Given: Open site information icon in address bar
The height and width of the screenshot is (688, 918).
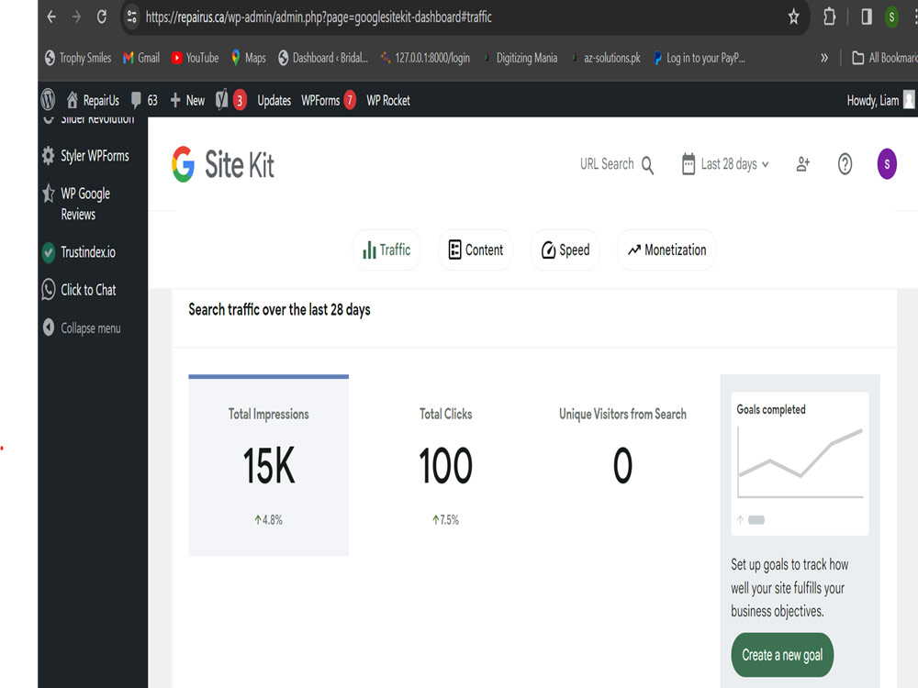Looking at the screenshot, I should tap(131, 17).
